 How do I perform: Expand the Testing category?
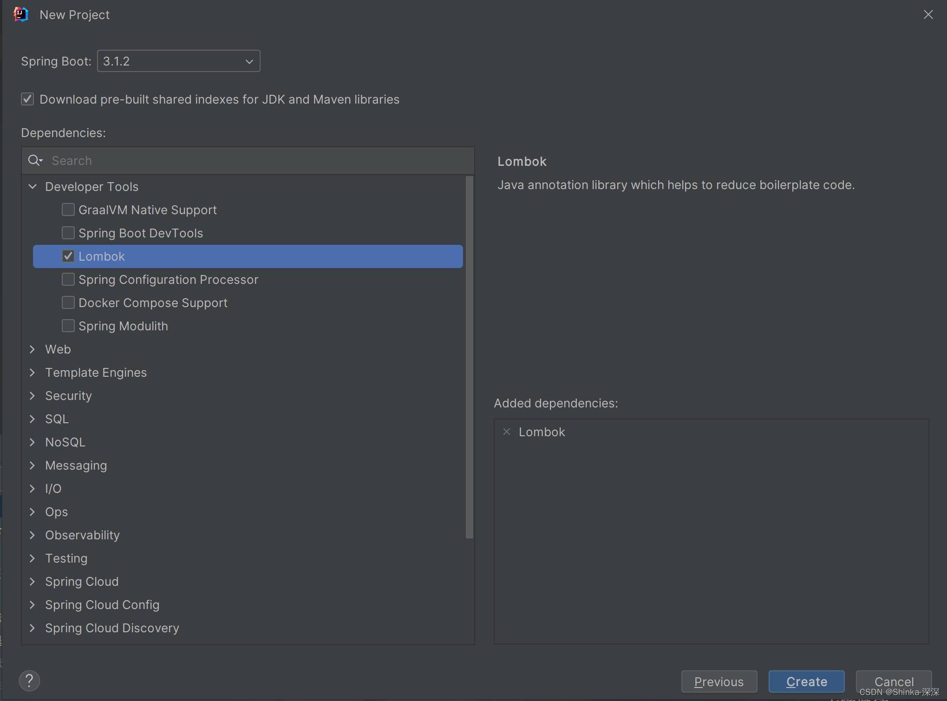click(33, 558)
